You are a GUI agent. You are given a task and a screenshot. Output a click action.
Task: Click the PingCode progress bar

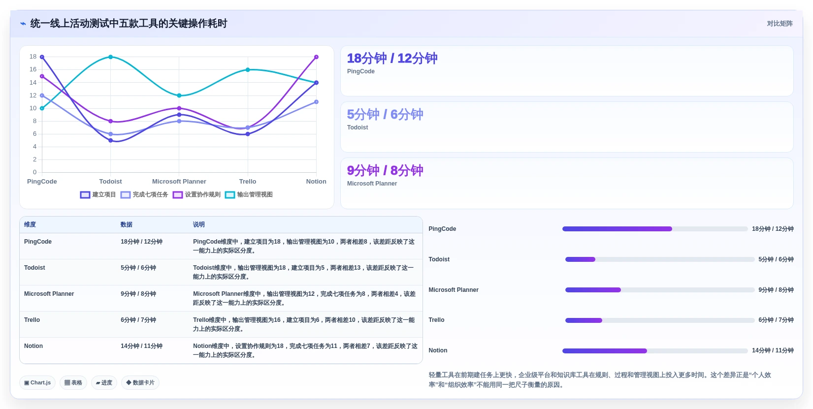click(655, 229)
